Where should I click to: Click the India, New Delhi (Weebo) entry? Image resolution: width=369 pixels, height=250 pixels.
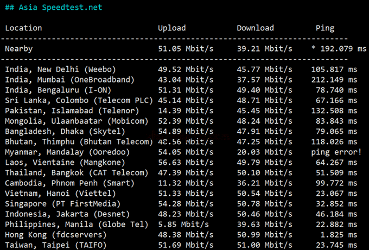[x=60, y=69]
